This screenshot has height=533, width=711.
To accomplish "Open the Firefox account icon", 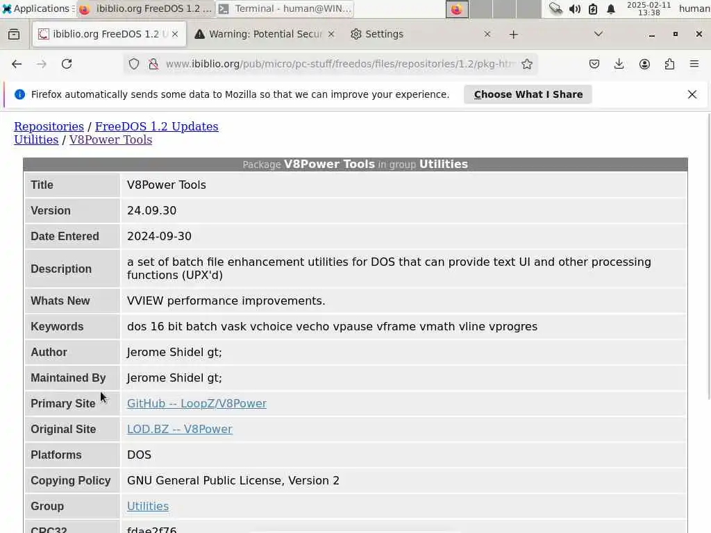I will (644, 64).
